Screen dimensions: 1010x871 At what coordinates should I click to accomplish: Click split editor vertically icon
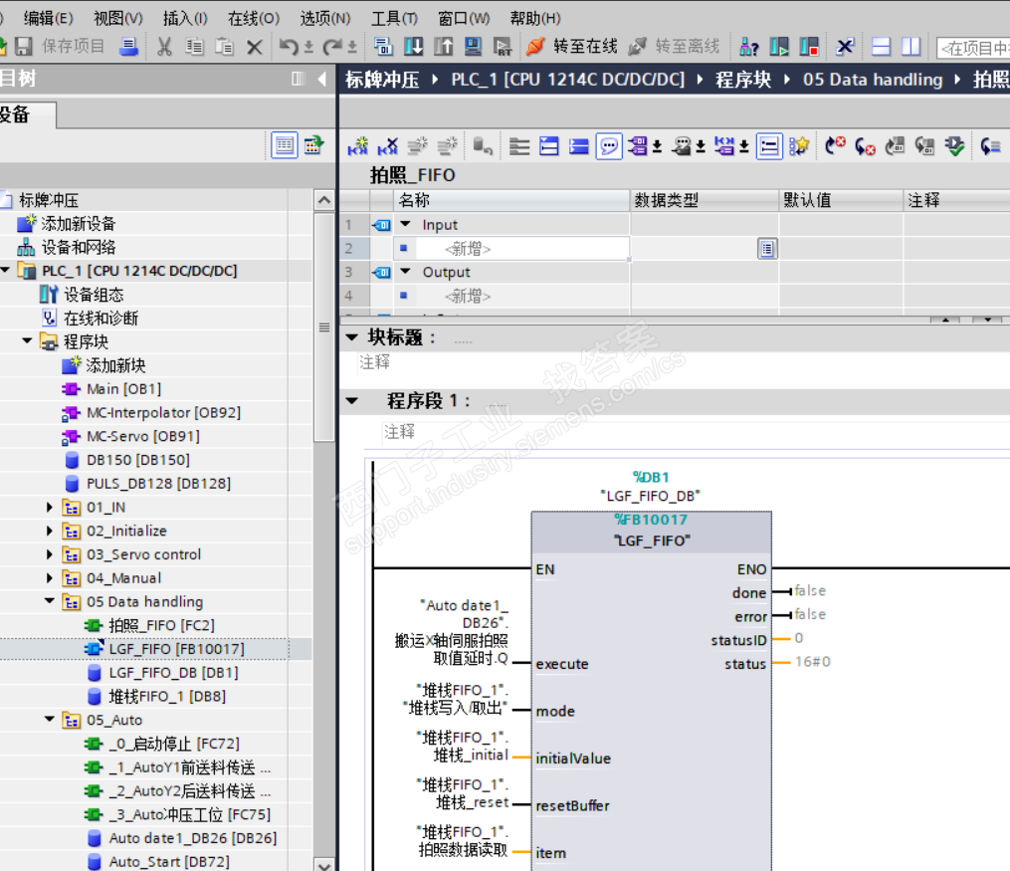(x=910, y=47)
